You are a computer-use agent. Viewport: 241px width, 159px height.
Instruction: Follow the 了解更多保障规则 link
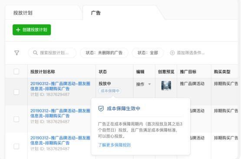114,145
